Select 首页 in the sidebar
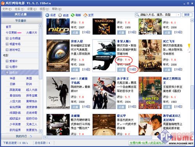This screenshot has width=195, height=147. tap(9, 27)
